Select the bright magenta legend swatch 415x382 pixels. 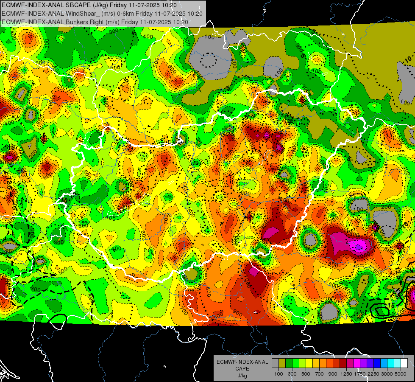[357, 363]
